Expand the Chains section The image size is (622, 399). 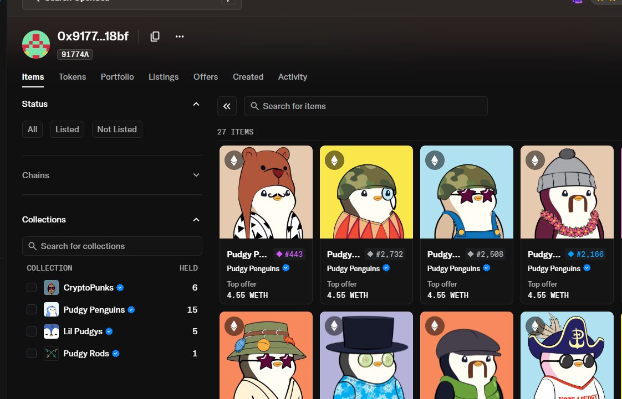coord(196,175)
